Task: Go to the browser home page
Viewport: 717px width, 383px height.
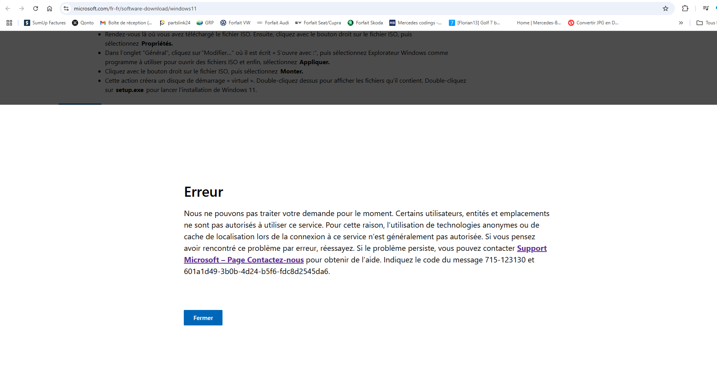Action: click(x=50, y=9)
